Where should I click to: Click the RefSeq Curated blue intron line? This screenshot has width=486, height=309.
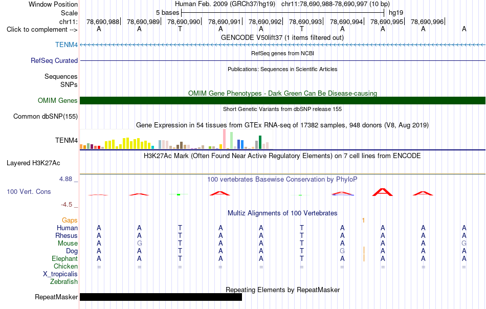(x=282, y=60)
